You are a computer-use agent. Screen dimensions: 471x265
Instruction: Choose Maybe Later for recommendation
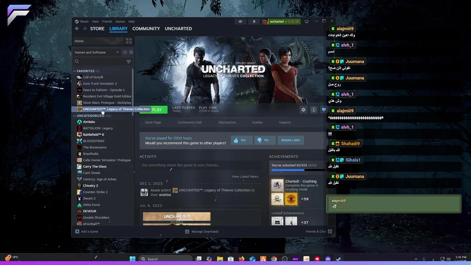(x=290, y=140)
